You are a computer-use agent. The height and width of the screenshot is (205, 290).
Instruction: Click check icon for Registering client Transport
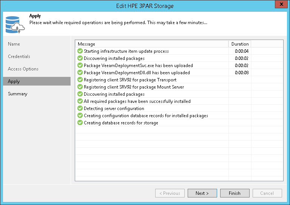point(80,80)
